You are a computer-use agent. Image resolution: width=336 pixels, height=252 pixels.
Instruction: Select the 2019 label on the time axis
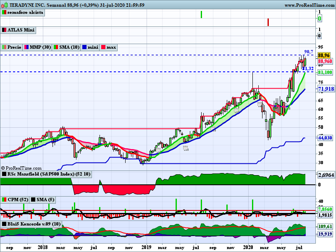coord(147,247)
